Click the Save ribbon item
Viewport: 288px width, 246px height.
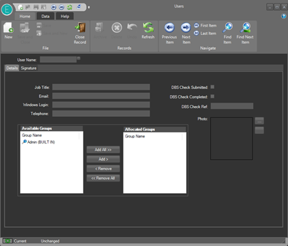click(x=44, y=25)
